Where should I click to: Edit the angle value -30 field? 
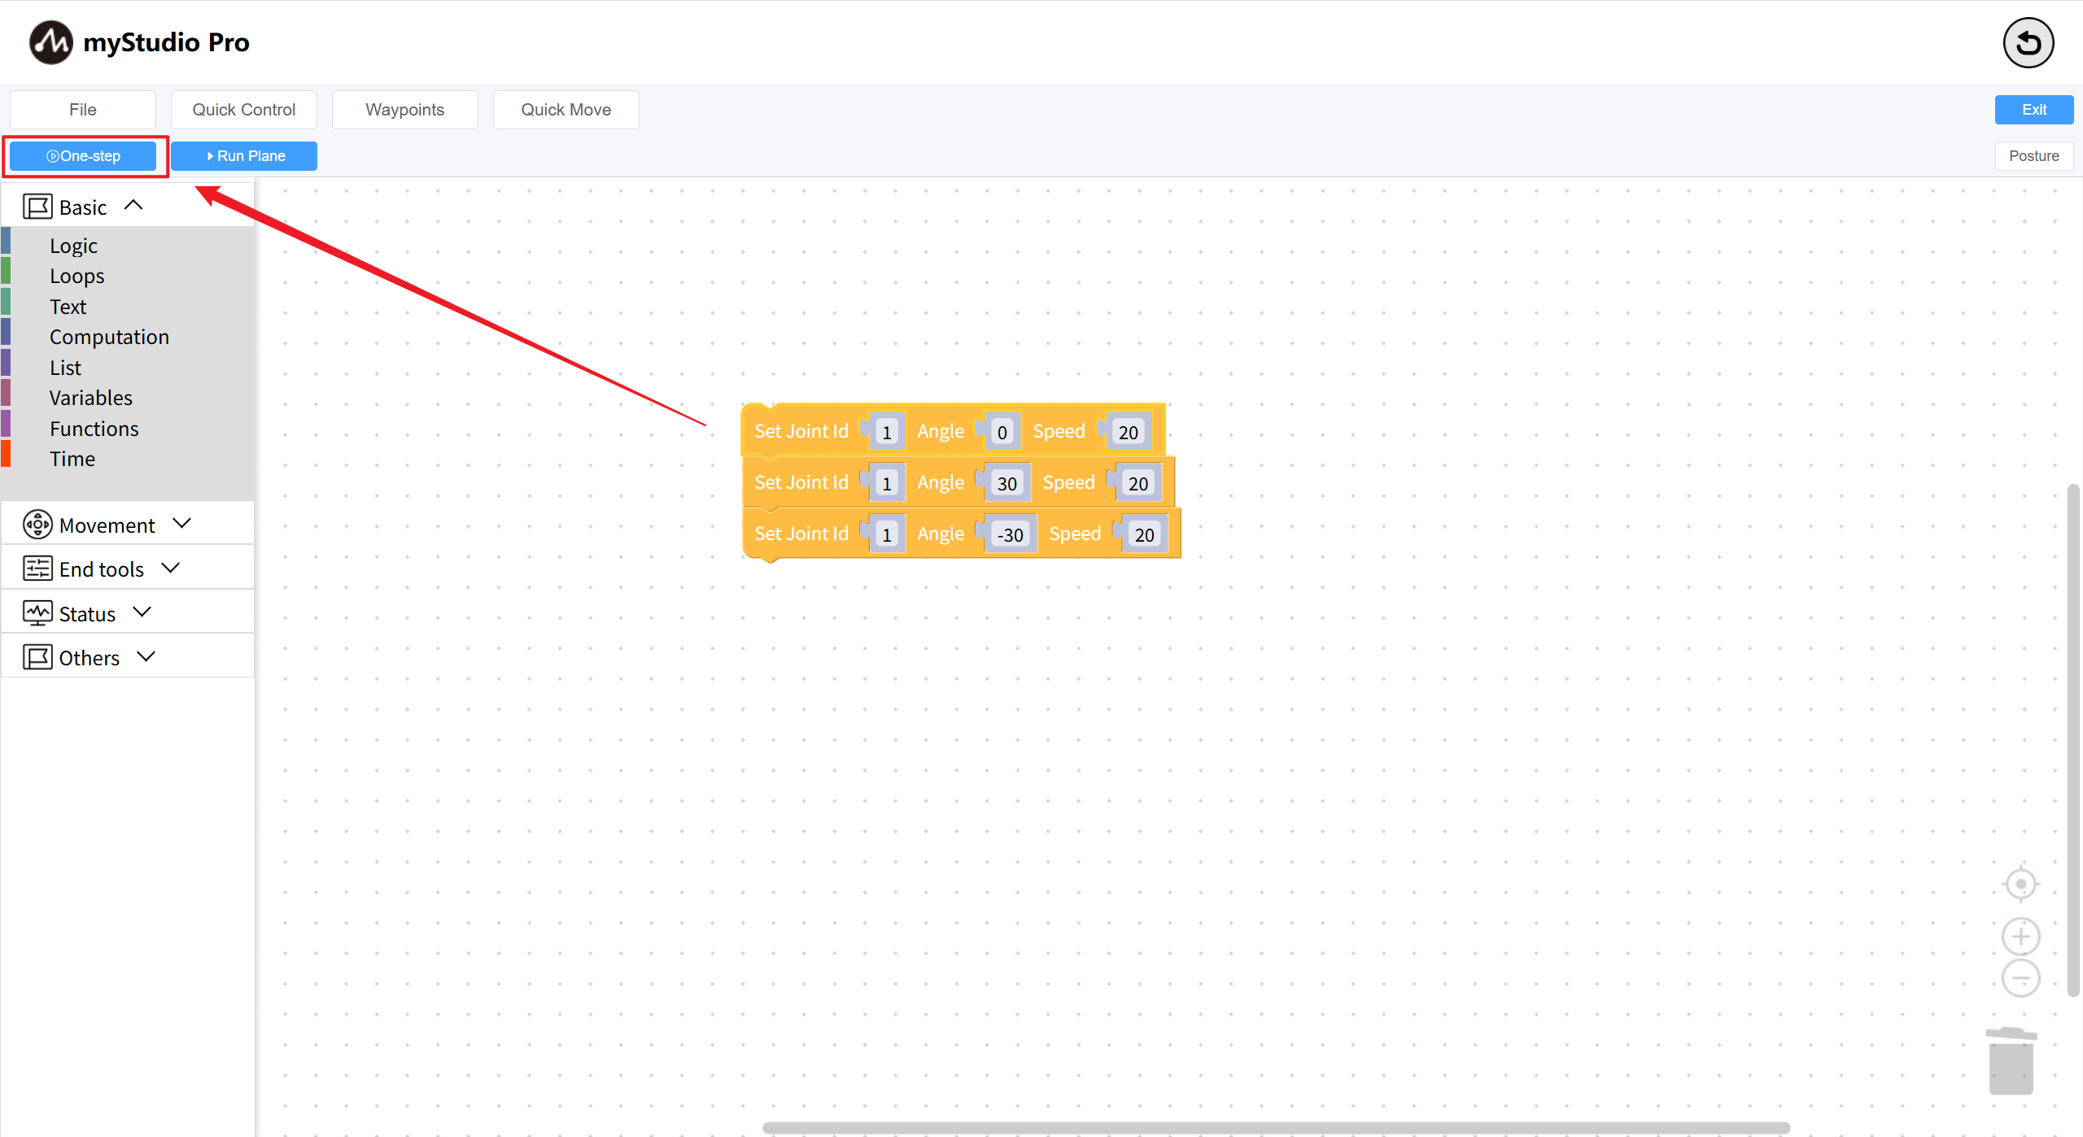[x=1011, y=534]
